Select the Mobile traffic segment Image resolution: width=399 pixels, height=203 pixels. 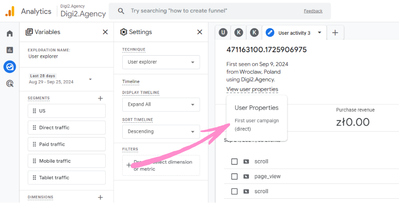(67, 161)
